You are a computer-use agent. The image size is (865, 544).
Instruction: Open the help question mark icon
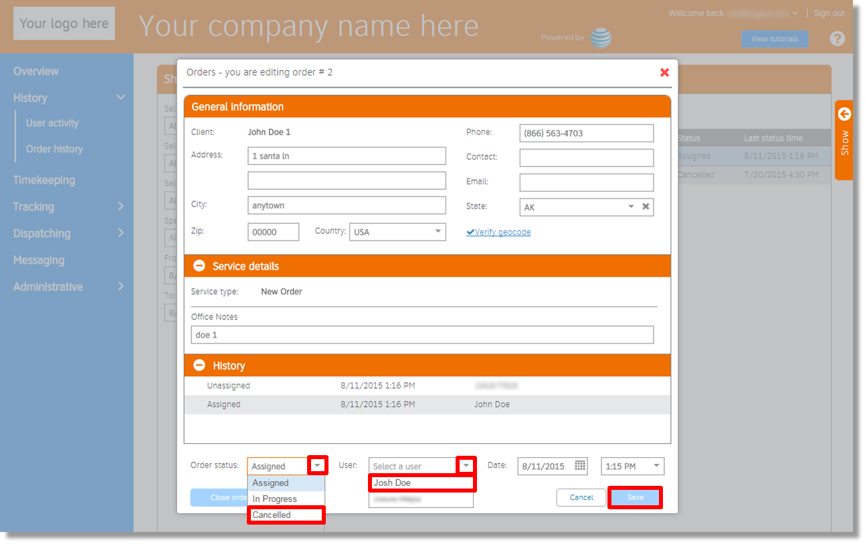coord(838,38)
